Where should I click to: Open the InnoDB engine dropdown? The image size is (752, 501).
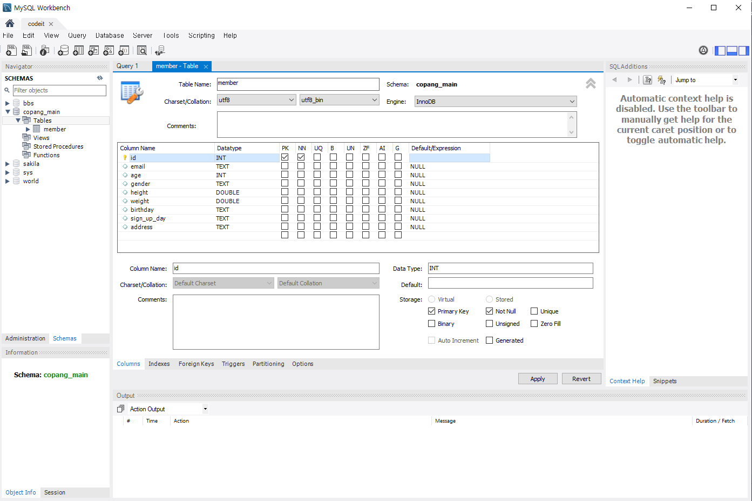[496, 102]
